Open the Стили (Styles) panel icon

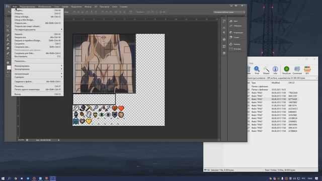click(x=231, y=37)
